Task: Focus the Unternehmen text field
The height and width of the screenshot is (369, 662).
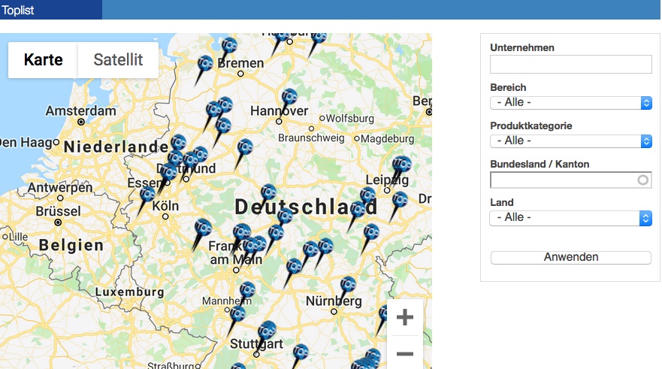Action: pyautogui.click(x=571, y=64)
